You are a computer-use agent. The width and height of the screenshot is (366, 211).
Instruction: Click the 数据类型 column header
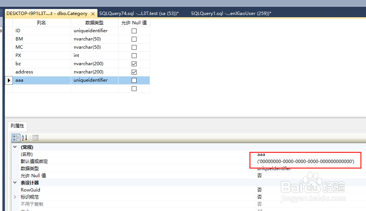pos(94,23)
